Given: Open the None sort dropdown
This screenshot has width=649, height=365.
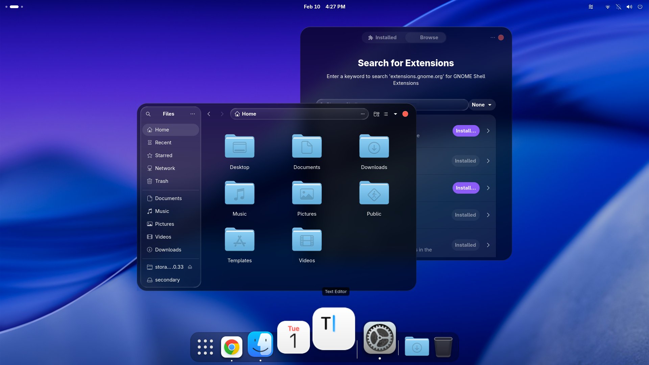Looking at the screenshot, I should [x=482, y=105].
